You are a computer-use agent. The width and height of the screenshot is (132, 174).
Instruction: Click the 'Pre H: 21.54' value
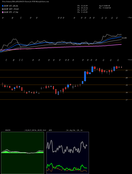pos(82,8)
